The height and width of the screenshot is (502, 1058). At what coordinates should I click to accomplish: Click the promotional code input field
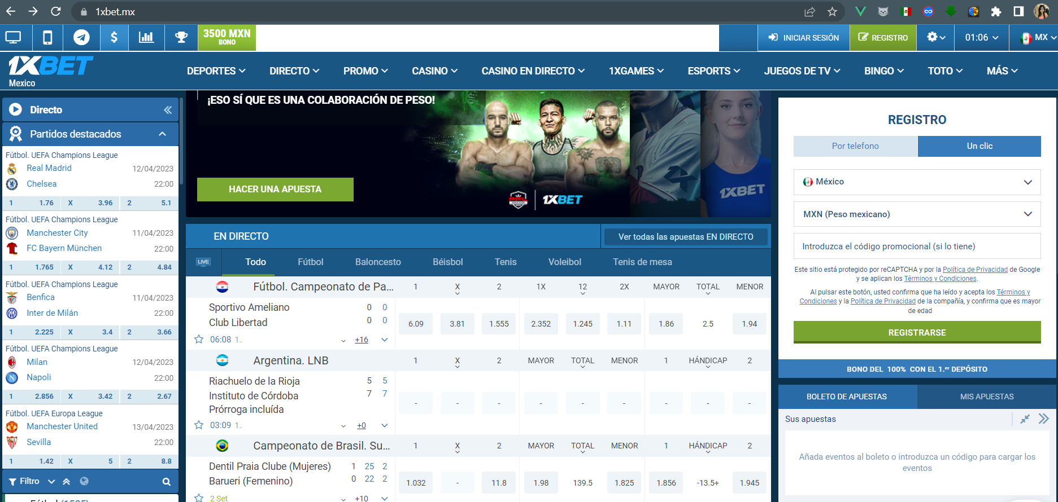pyautogui.click(x=917, y=246)
